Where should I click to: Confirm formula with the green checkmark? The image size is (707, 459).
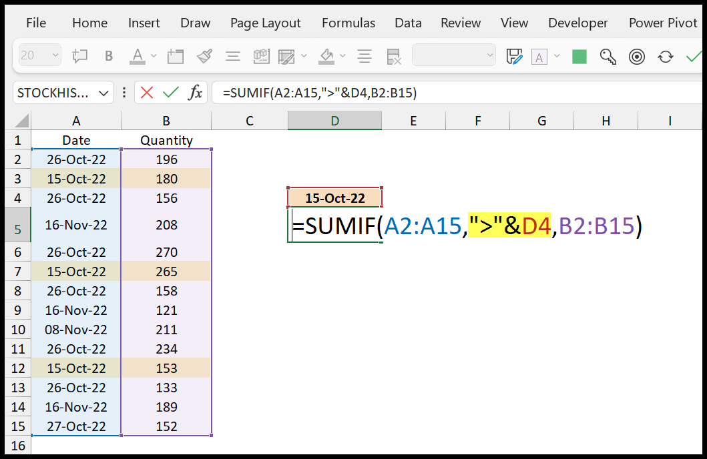point(171,93)
